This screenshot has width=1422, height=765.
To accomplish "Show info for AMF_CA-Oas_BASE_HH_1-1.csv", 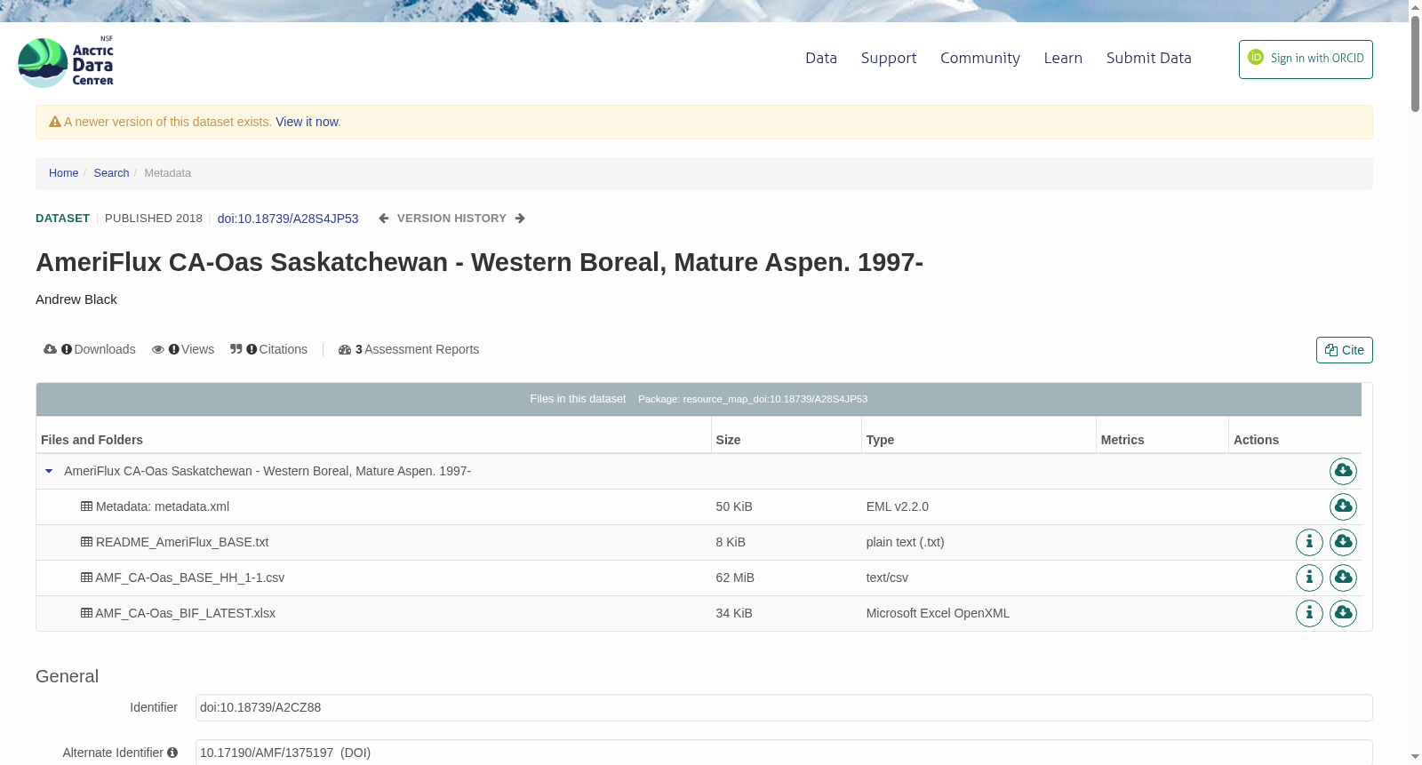I will coord(1309,578).
